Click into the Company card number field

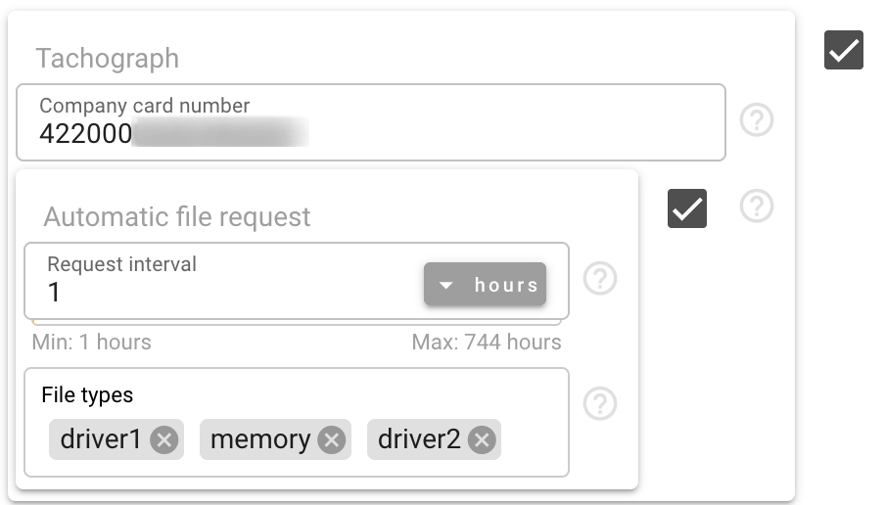pyautogui.click(x=371, y=122)
